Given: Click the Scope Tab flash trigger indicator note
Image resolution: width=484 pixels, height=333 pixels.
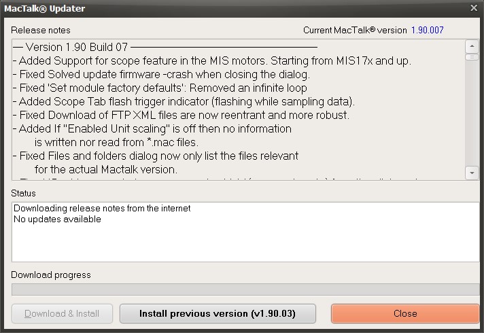Looking at the screenshot, I should (184, 101).
